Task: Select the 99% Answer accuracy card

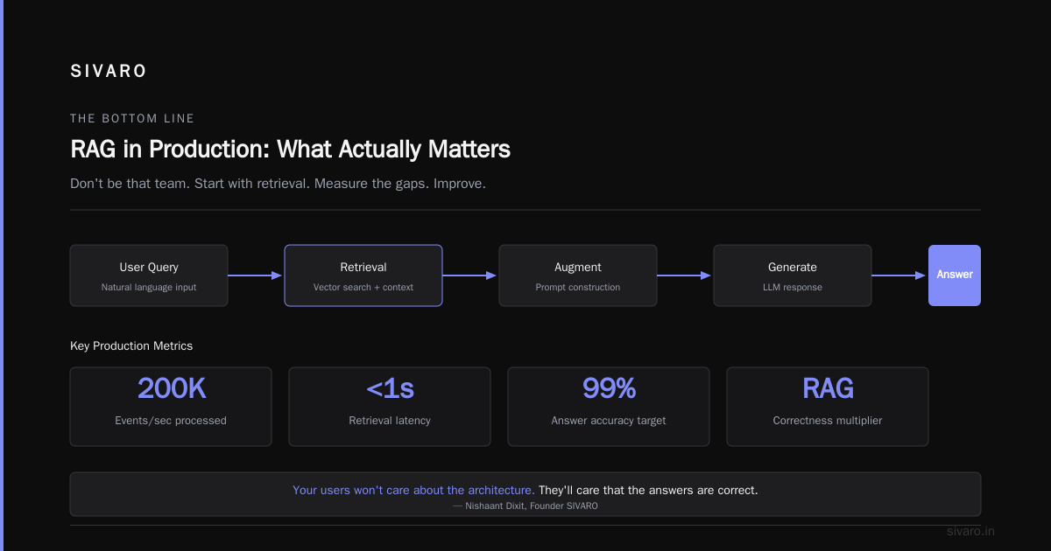Action: (x=609, y=407)
